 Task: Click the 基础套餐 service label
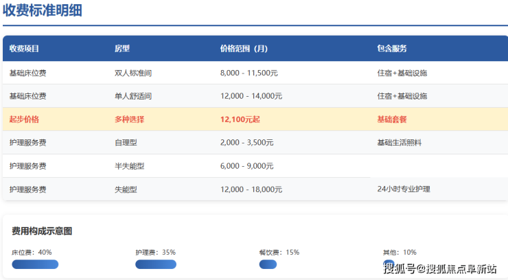click(392, 119)
